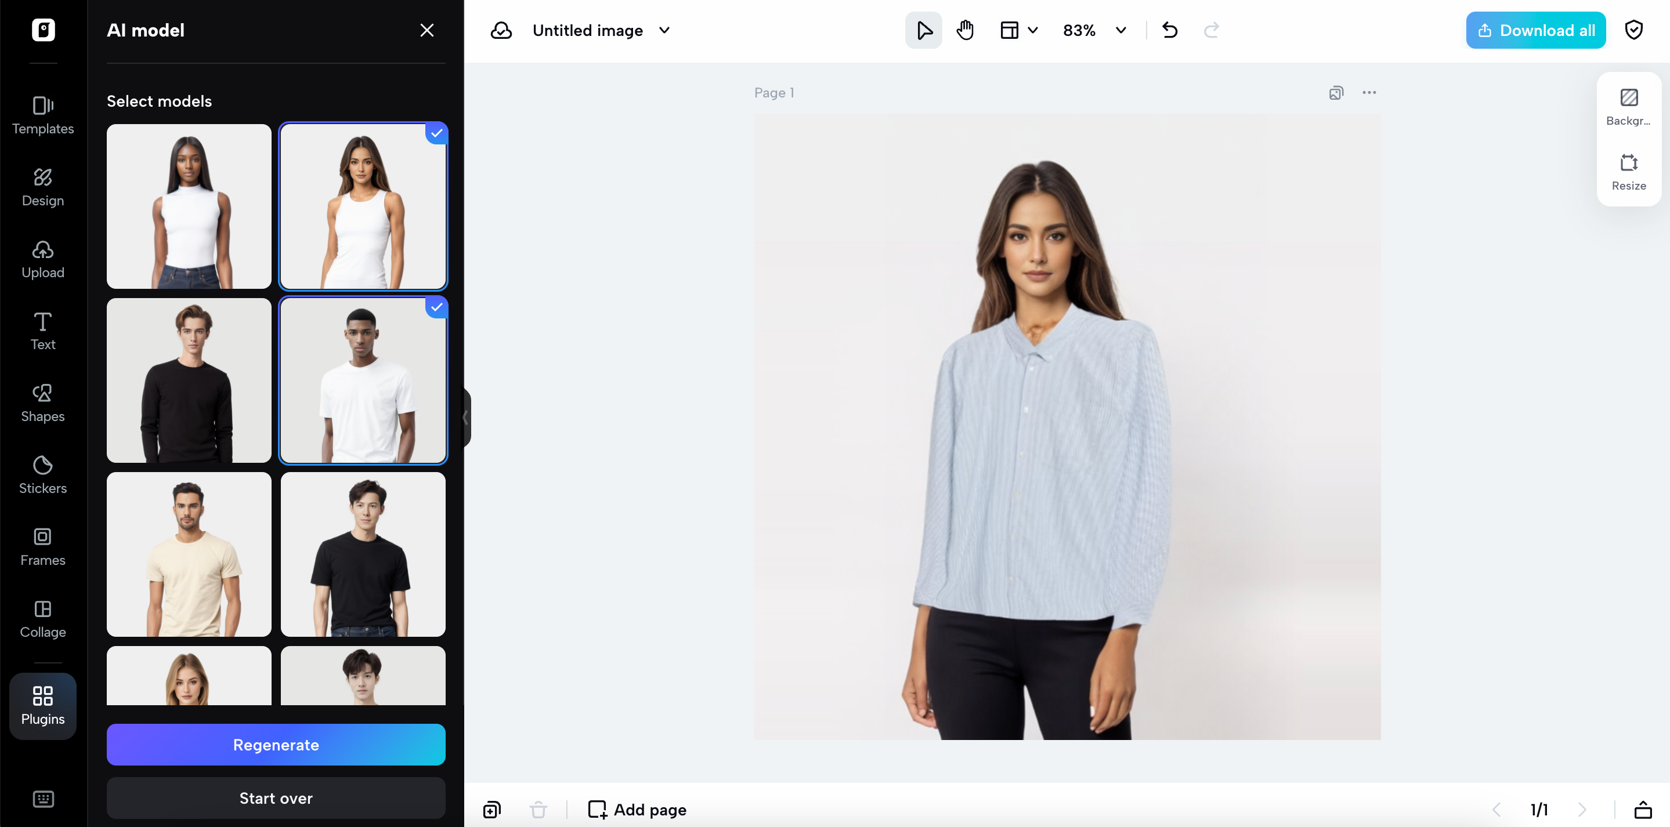1670x827 pixels.
Task: Open keyboard shortcuts icon at sidebar bottom
Action: coord(43,799)
